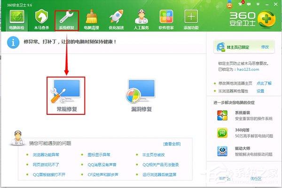Screen dimensions: 282x188
Task: Click the orange medal icon in title bar
Action: click(x=229, y=4)
